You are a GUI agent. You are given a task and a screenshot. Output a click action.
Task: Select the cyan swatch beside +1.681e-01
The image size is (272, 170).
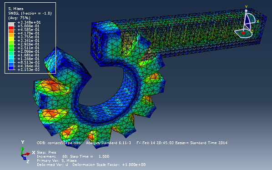tap(11, 57)
